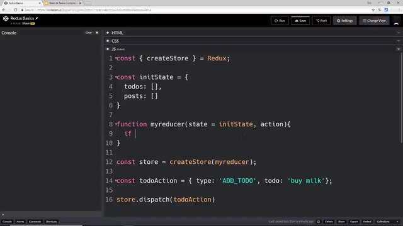This screenshot has height=226, width=403.
Task: Save the pen
Action: point(300,21)
